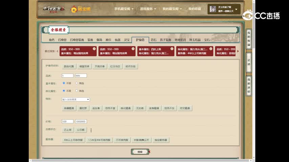The image size is (289, 162).
Task: Click the minimum 价格 field showing 100
Action: (x=67, y=122)
